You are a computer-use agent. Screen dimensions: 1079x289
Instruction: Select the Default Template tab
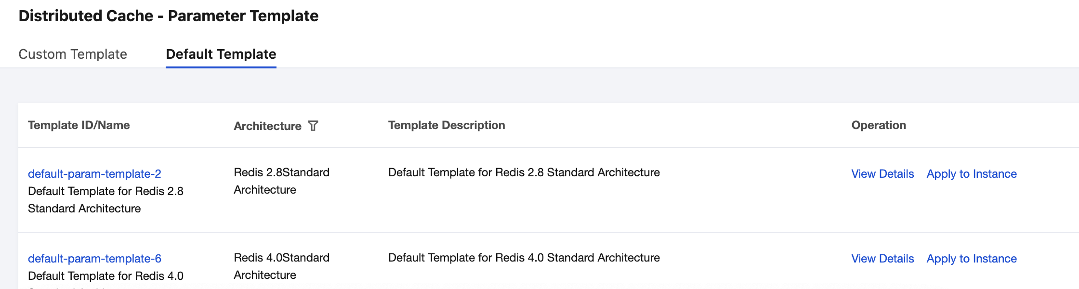click(x=221, y=54)
